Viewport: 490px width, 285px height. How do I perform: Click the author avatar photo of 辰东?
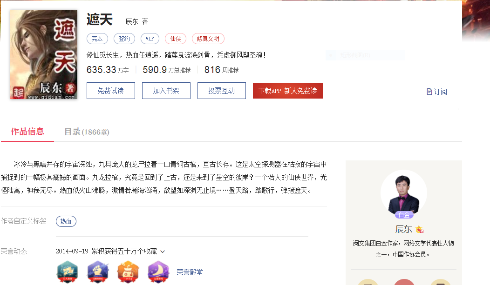coord(403,193)
